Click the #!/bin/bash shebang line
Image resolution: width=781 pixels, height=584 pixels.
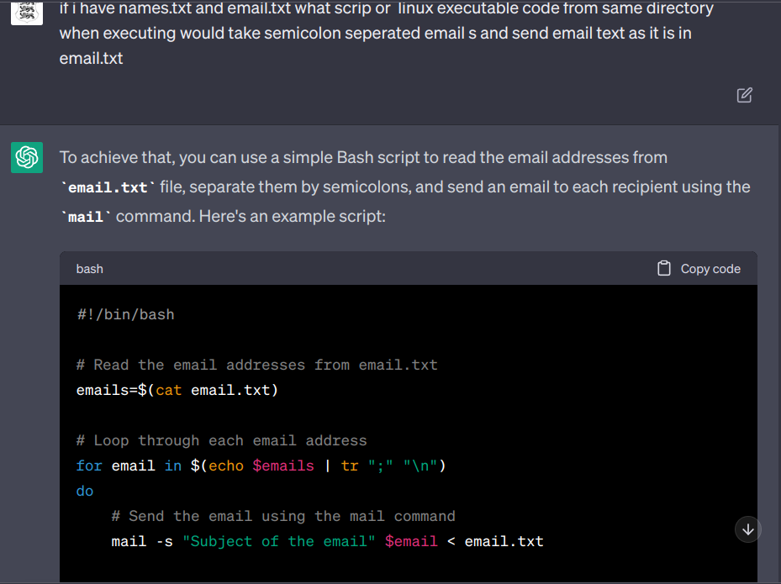pos(125,314)
